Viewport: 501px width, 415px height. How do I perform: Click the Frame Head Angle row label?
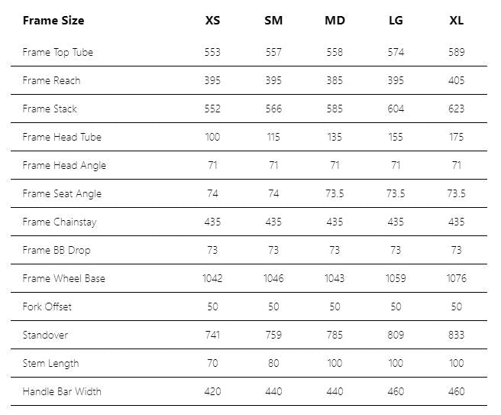coord(64,165)
